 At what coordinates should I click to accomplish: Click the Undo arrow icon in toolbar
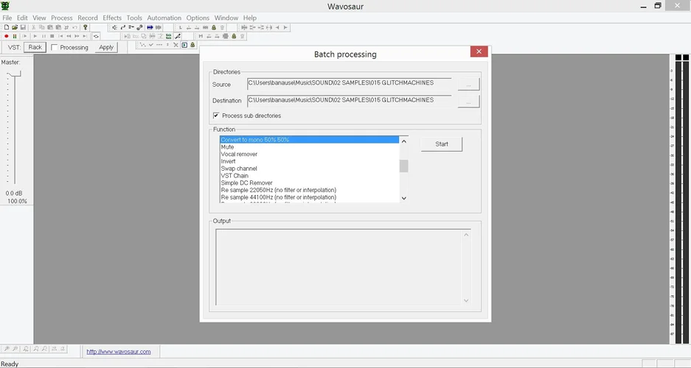[75, 27]
